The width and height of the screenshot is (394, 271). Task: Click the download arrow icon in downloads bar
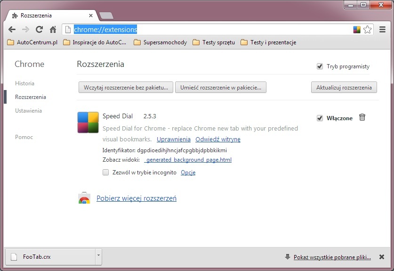(x=288, y=257)
